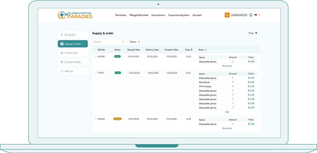Click the FFP 2 Maske item row
Viewport: 317px width, 153px height.
(x=228, y=86)
